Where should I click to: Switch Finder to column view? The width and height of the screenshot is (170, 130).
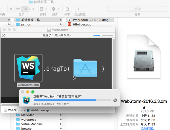[x=25, y=9]
